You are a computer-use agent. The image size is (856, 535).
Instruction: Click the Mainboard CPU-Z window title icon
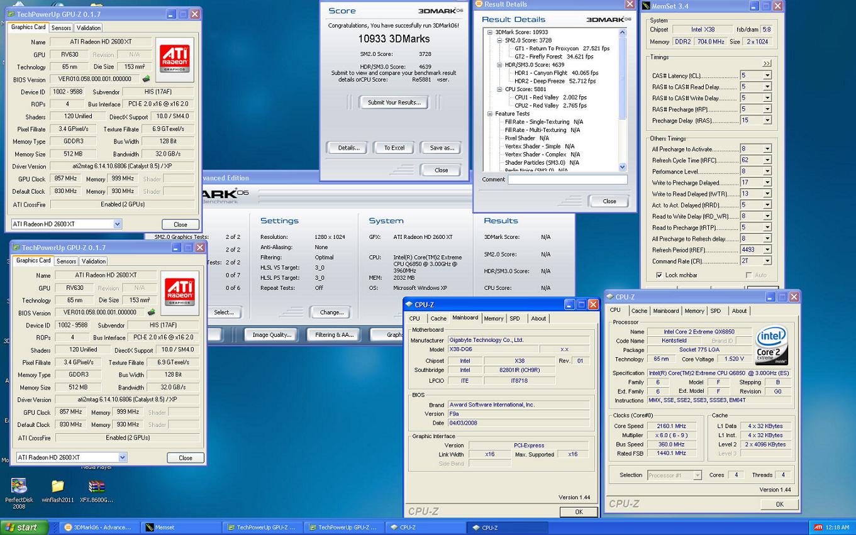coord(409,305)
